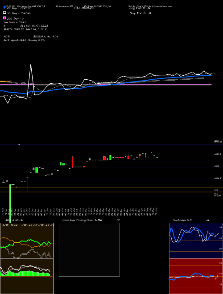Click the ADX (MGR) 0.4, 41, 41.4 line

tap(31, 37)
